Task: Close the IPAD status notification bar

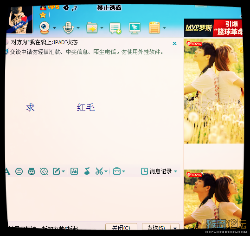Action: 174,43
